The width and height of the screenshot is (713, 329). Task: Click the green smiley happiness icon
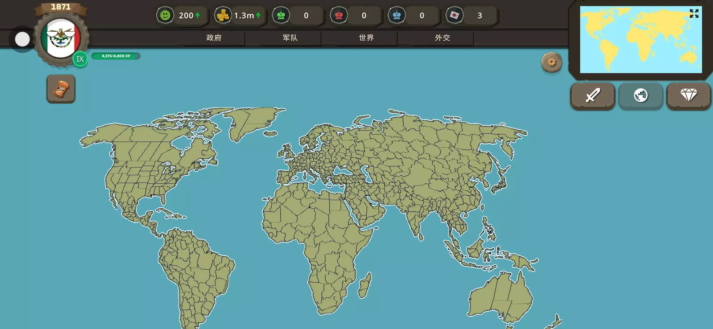tap(165, 15)
